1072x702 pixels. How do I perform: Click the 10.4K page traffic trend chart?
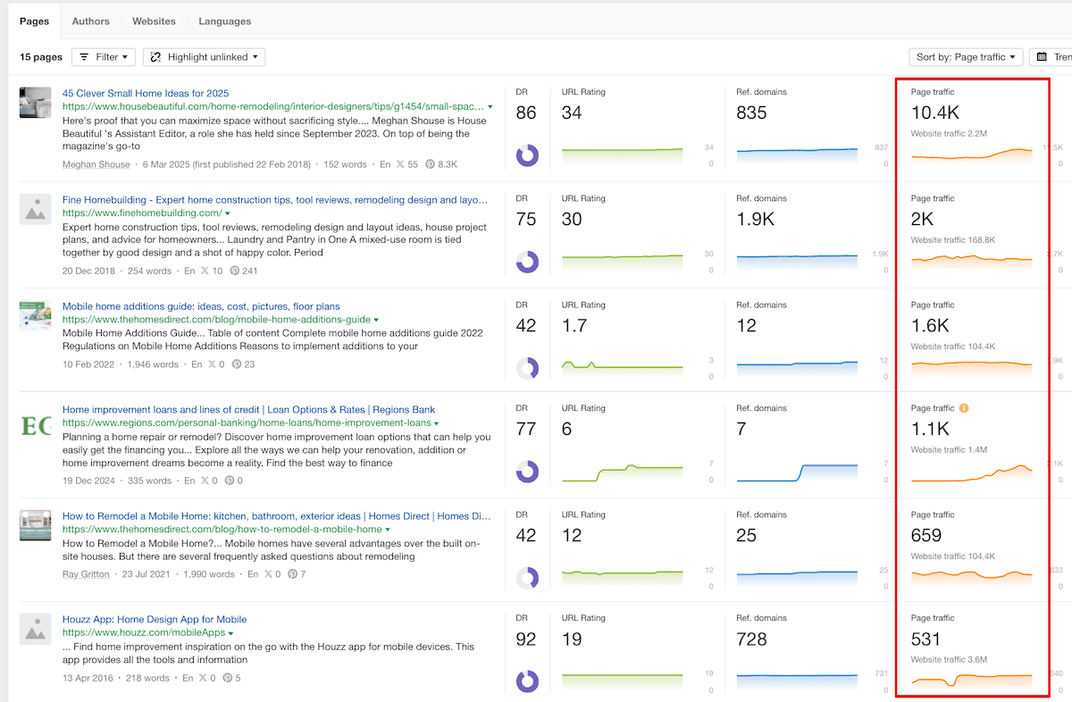(x=972, y=155)
